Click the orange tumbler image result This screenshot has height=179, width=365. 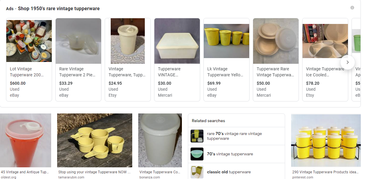[25, 140]
